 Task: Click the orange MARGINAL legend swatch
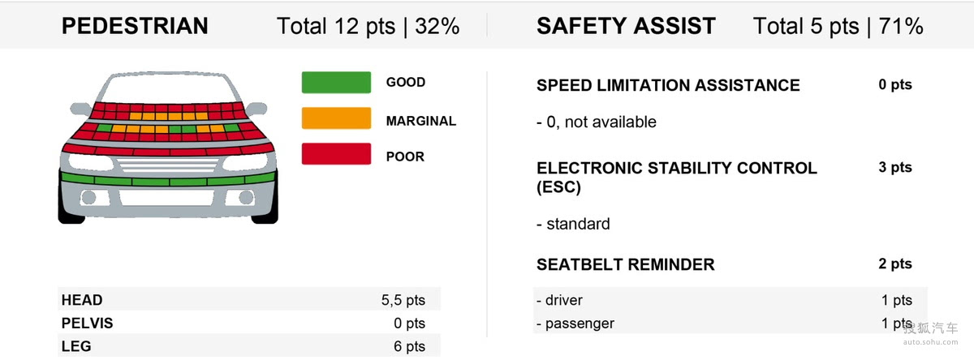pyautogui.click(x=336, y=118)
